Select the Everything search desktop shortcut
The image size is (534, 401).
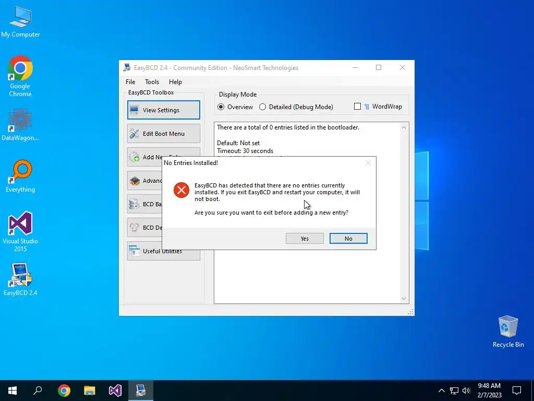[20, 176]
